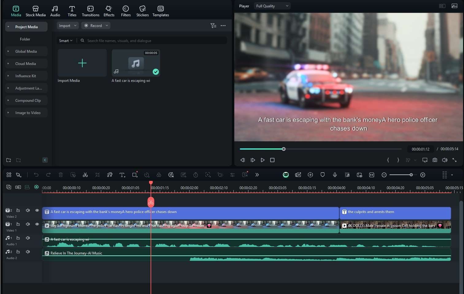Click the marker shield icon in the timeline toolbar

point(323,175)
